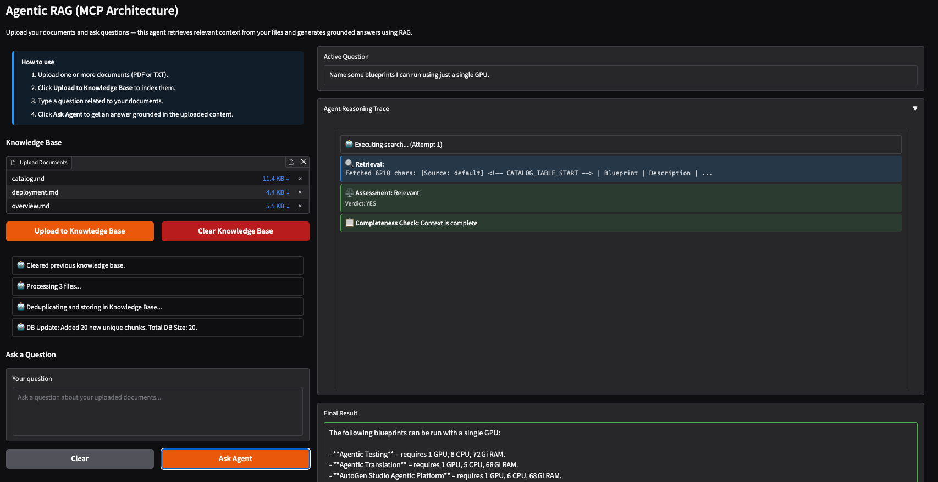Click the clipboard icon beside Completeness Check
This screenshot has width=938, height=482.
click(349, 223)
